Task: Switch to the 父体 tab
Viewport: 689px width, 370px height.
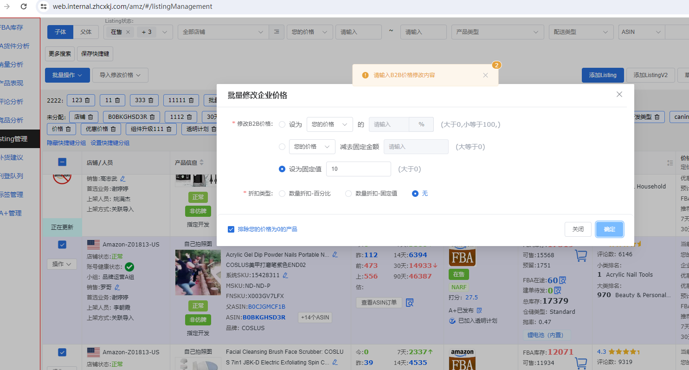Action: tap(86, 32)
